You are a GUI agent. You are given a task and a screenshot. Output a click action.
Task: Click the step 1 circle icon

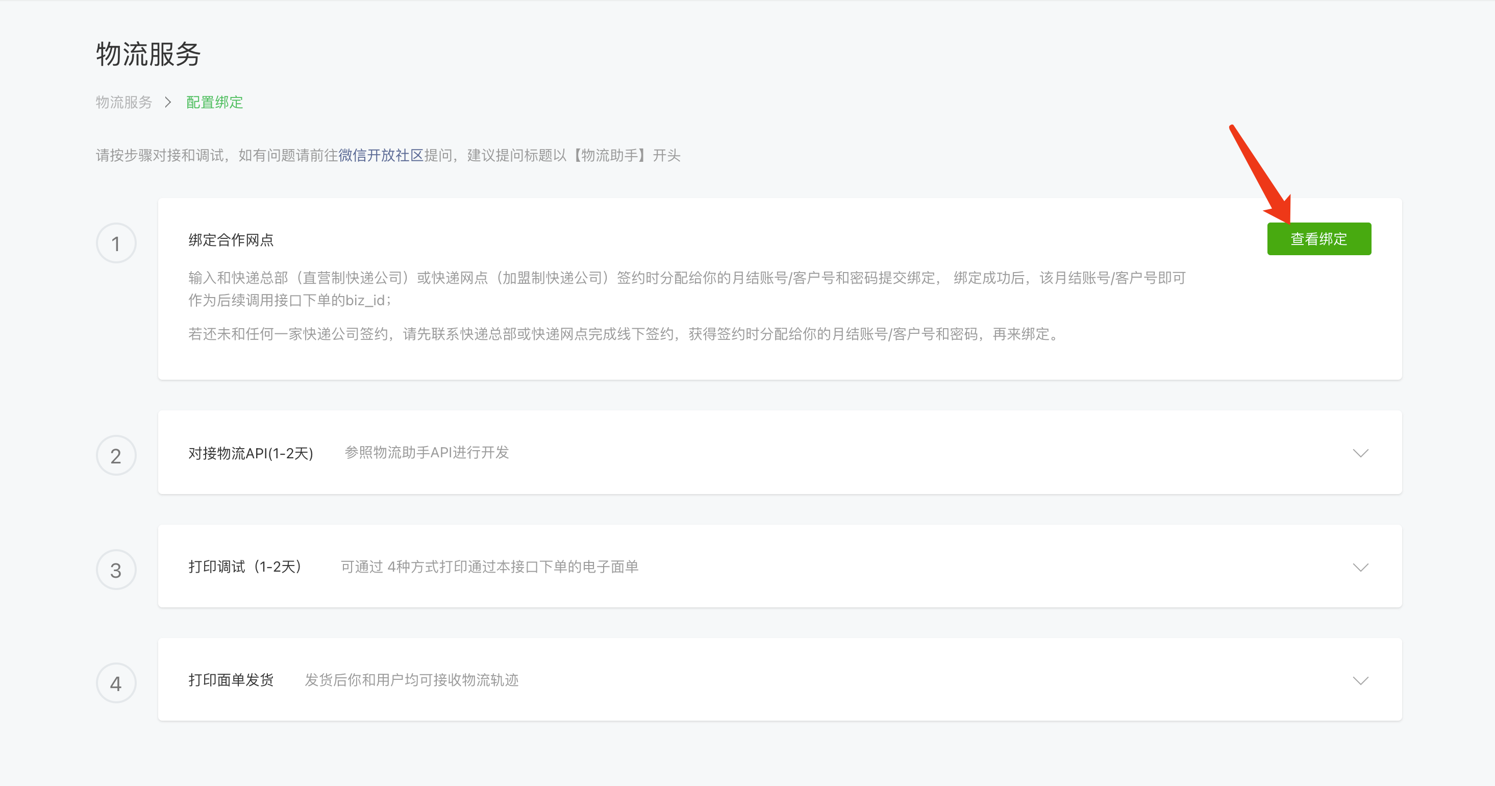pyautogui.click(x=116, y=243)
